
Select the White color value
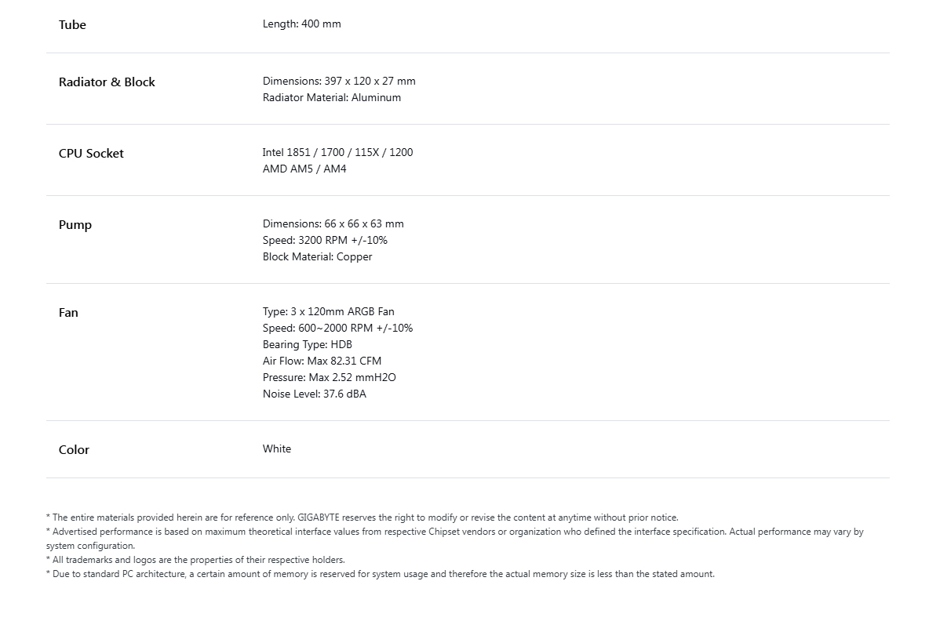coord(277,448)
